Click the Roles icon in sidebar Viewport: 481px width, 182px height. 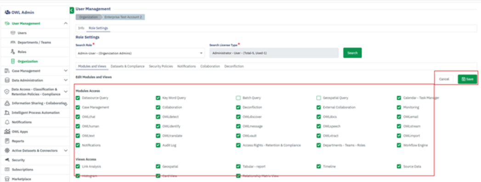[x=13, y=52]
